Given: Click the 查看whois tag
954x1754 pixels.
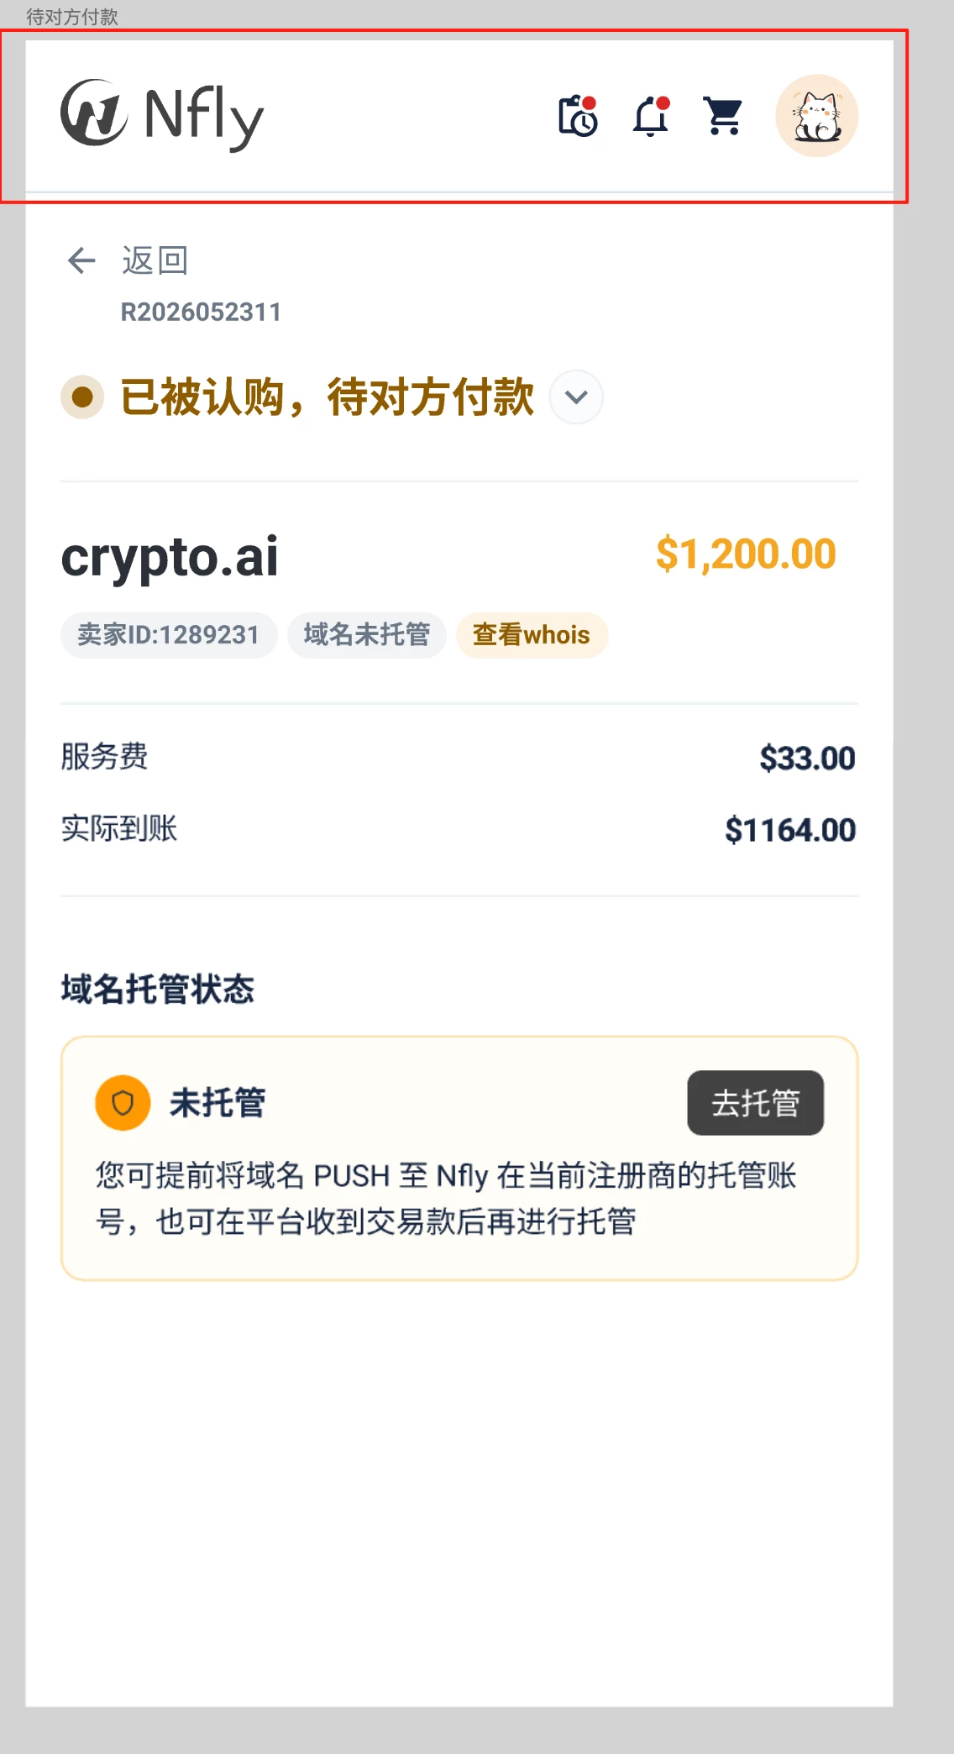Looking at the screenshot, I should point(532,635).
